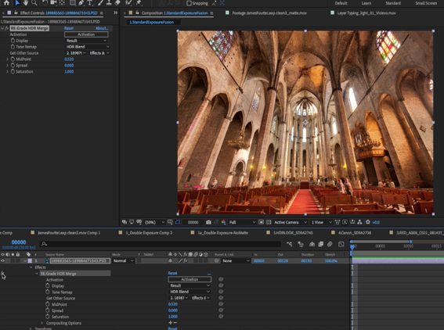Screen dimensions: 444x330
Task: Toggle the fx switch in Effect Controls
Action: coord(7,28)
